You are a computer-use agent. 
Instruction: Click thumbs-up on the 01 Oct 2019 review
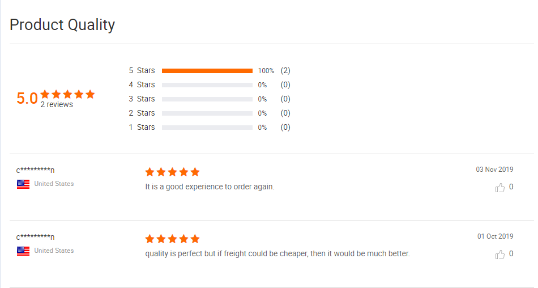click(x=500, y=255)
